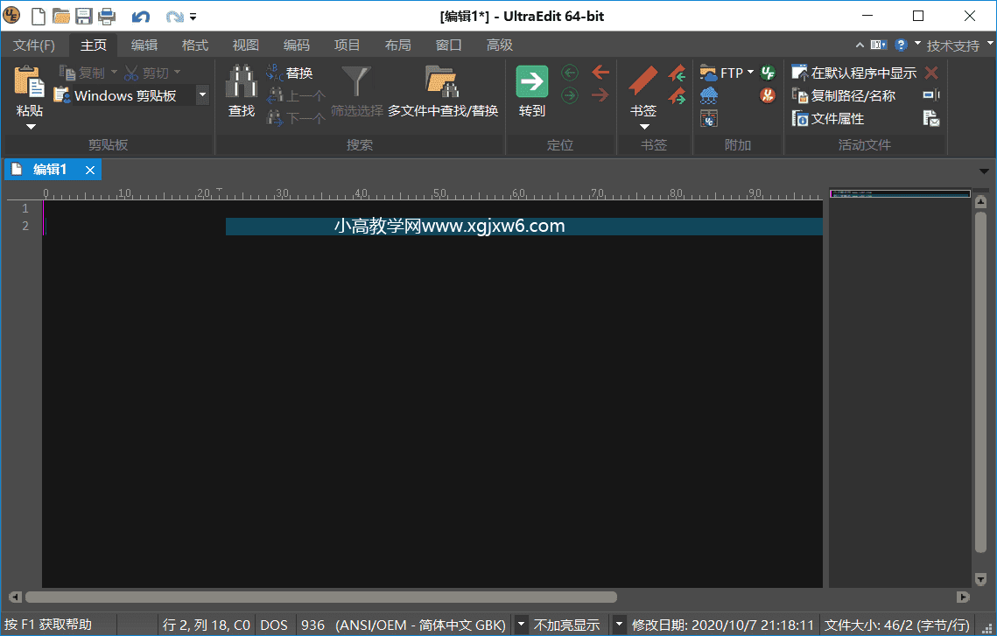Screen dimensions: 997x636
Task: Open the Find (查找) tool
Action: tap(241, 90)
